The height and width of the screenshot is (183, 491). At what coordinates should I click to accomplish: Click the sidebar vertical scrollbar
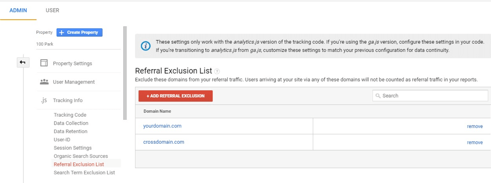coord(125,73)
